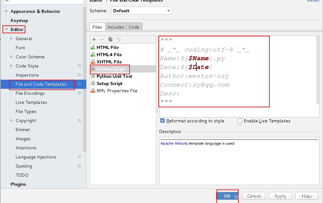Expand the General subsection

12,39
